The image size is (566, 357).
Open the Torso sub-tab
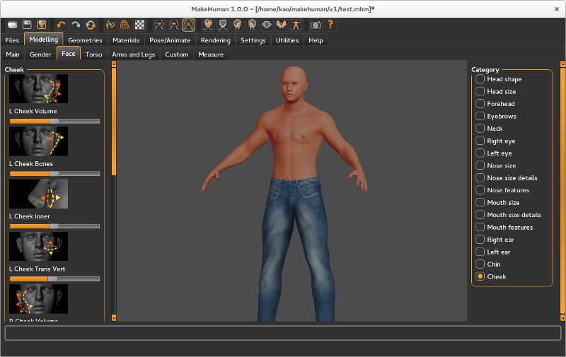[x=93, y=54]
